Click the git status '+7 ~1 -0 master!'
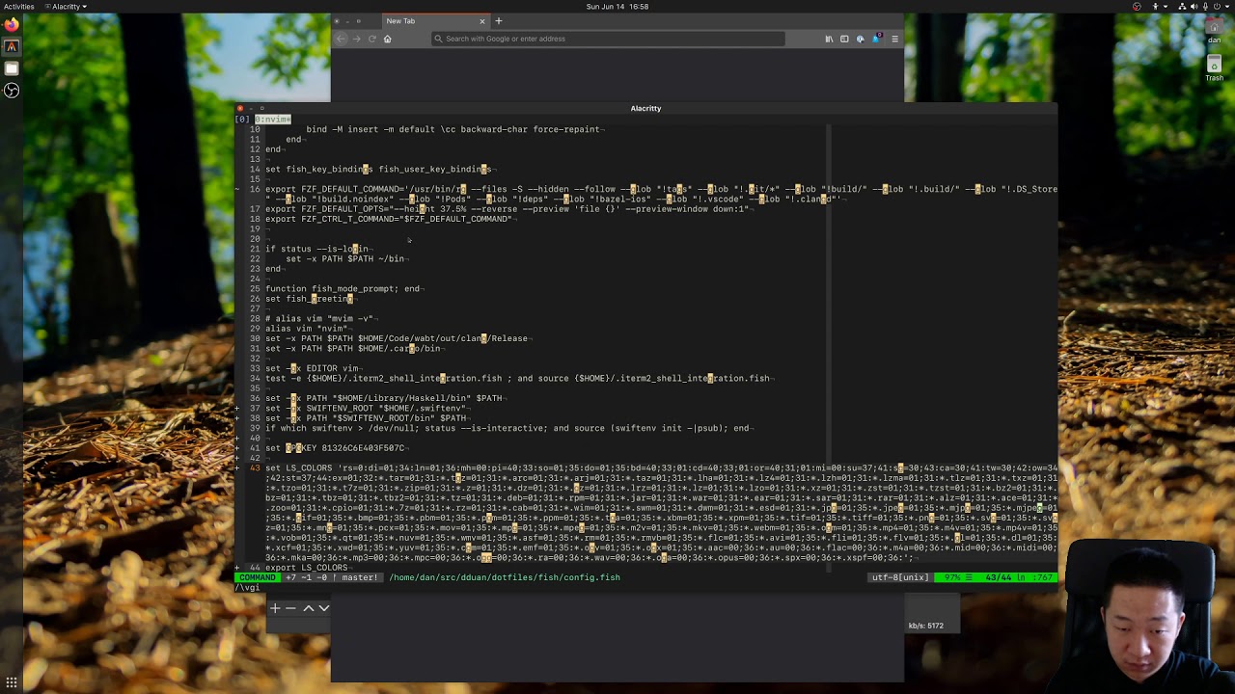 (x=331, y=577)
